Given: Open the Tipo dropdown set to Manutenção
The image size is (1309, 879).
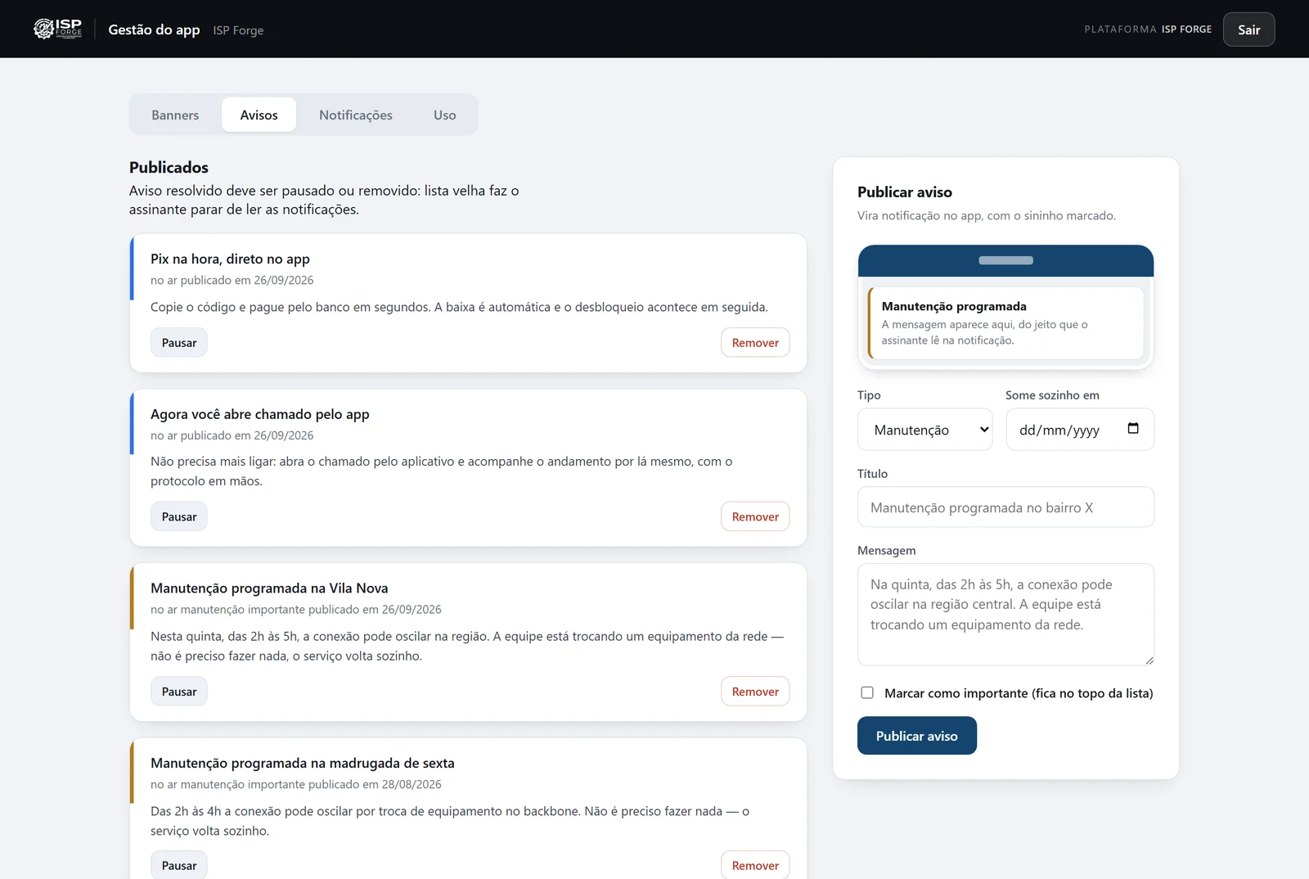Looking at the screenshot, I should [x=924, y=430].
